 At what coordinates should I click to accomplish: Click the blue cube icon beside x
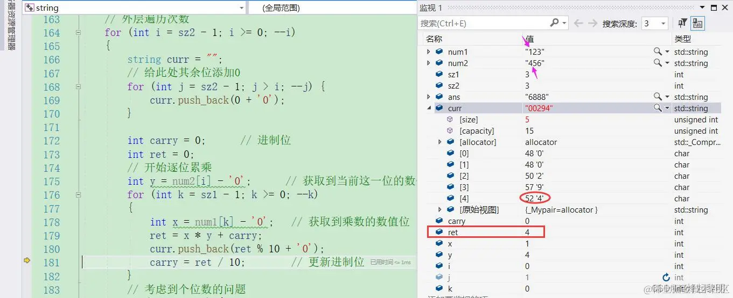click(439, 243)
